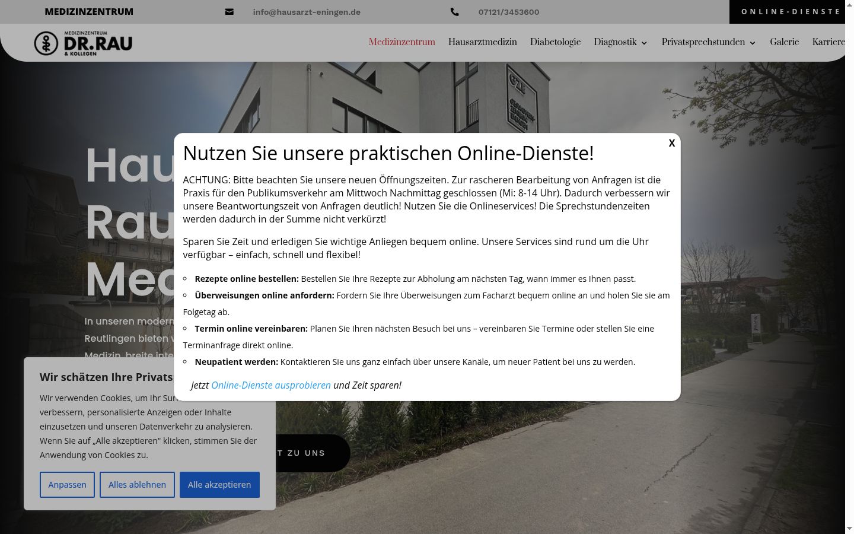Click the 'Überweisungen online anfordern:' list item
The image size is (854, 534).
426,304
